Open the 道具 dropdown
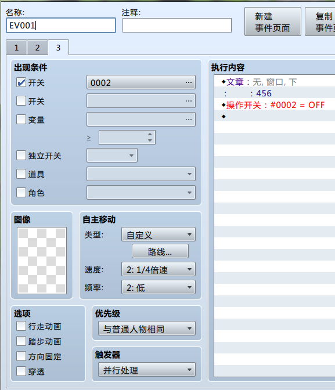Viewport: 335px width, 390px height. pos(141,174)
